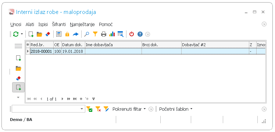Click the orange padlock lock icon

click(x=67, y=34)
